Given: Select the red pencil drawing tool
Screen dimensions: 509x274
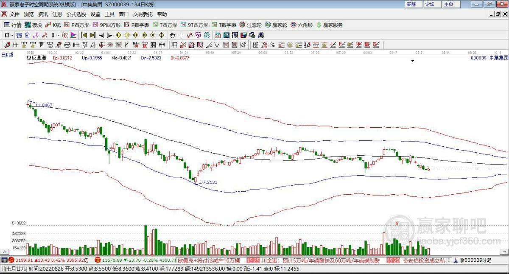Looking at the screenshot, I should tap(7, 45).
